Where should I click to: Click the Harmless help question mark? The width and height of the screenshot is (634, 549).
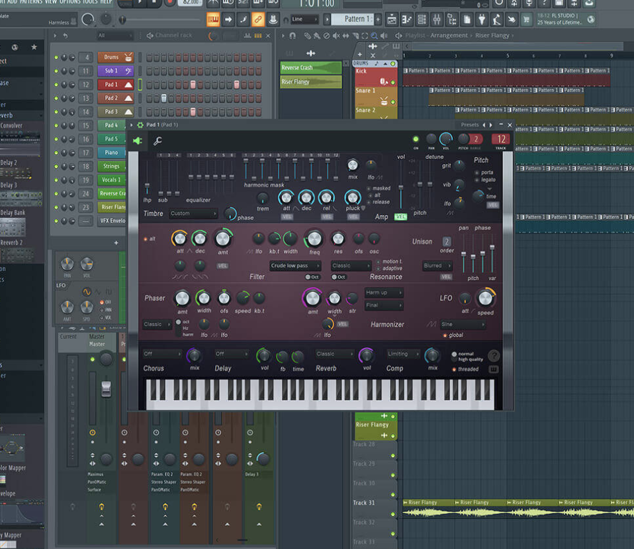click(x=493, y=356)
